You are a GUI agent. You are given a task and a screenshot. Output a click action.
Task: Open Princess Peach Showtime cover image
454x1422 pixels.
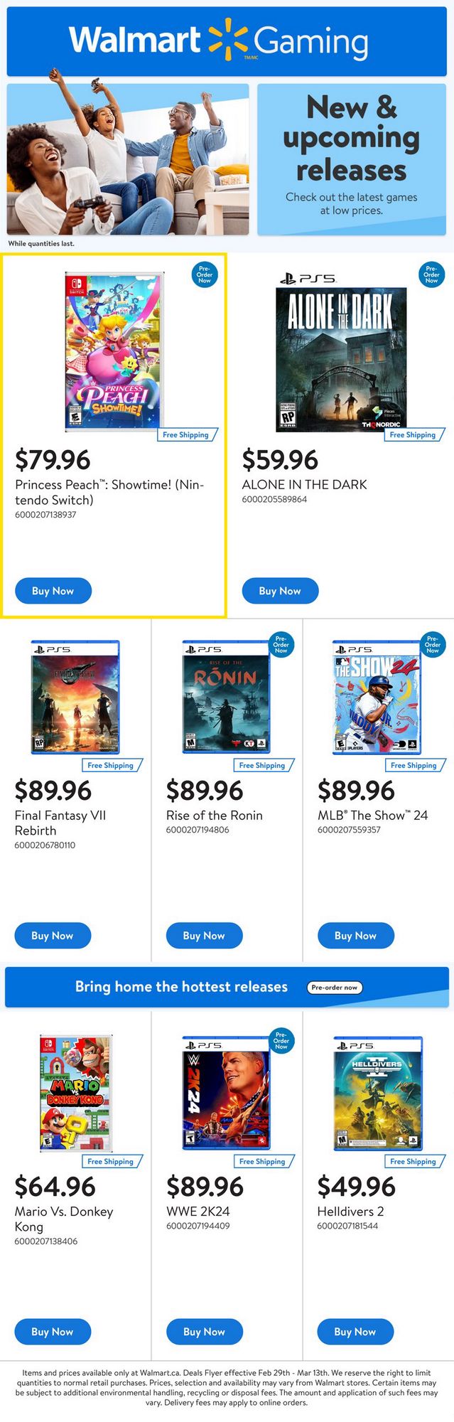(x=114, y=351)
